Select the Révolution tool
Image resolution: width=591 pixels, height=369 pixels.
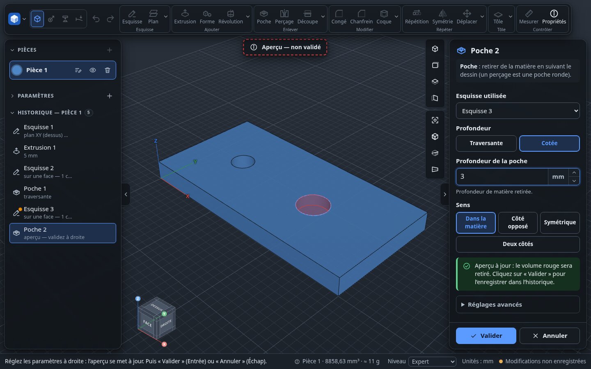tap(230, 17)
